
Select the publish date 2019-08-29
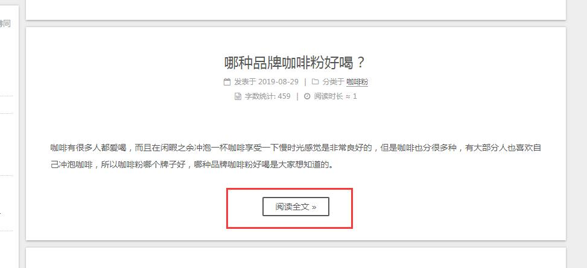click(278, 82)
